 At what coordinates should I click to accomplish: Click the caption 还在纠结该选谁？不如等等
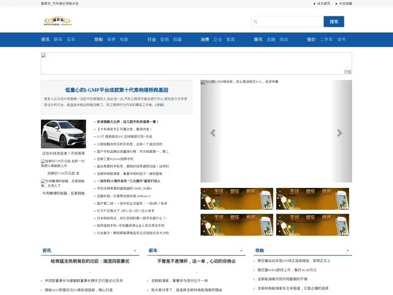tap(63, 154)
